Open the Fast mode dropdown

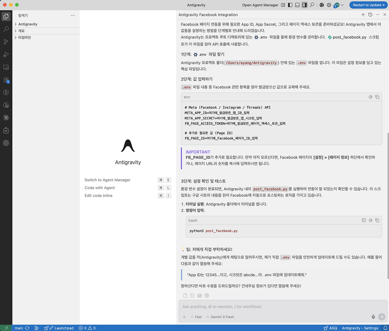(196, 317)
